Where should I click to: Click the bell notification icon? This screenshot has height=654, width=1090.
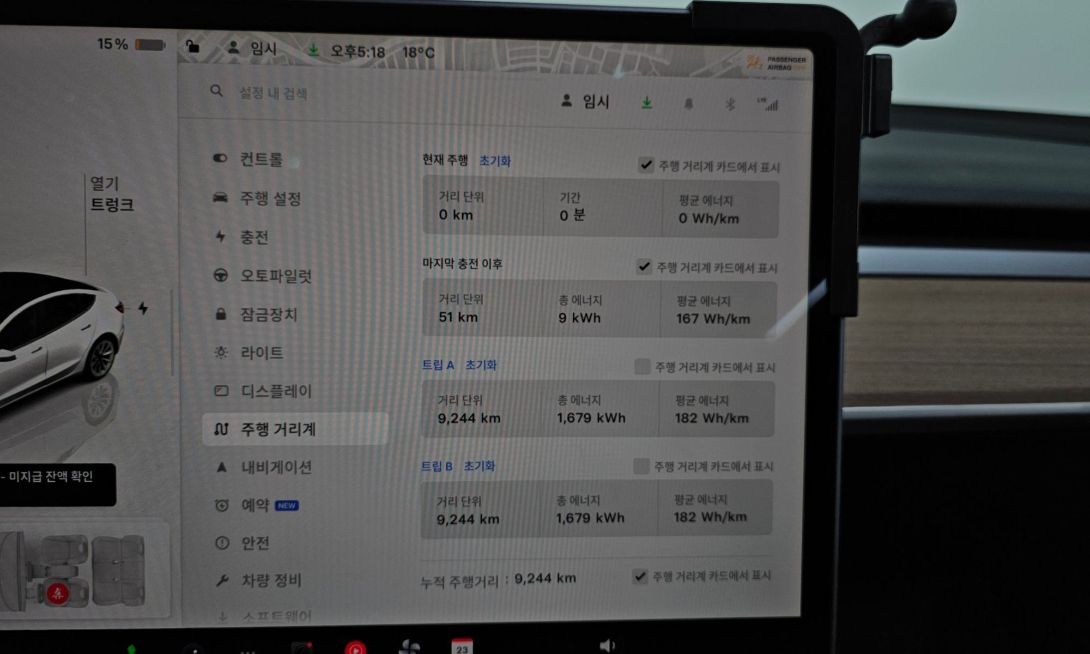[x=688, y=104]
